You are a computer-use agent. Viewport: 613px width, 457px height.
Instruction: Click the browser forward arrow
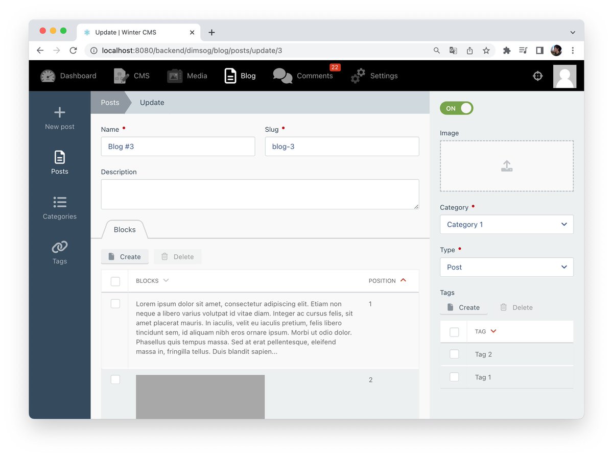click(x=57, y=51)
